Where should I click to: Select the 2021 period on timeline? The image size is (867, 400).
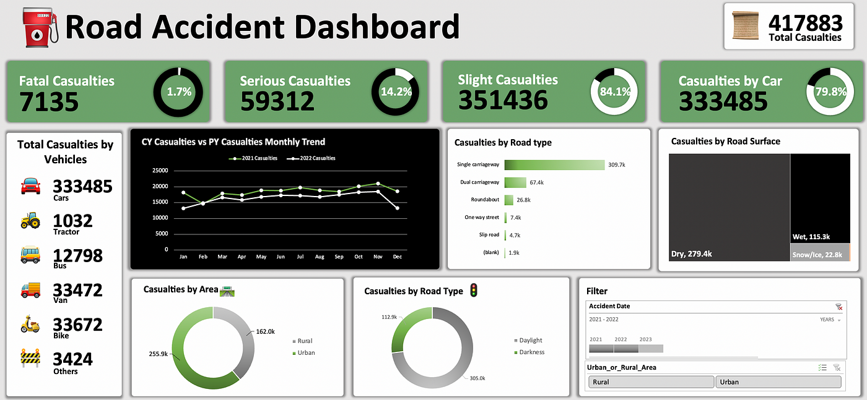point(601,349)
